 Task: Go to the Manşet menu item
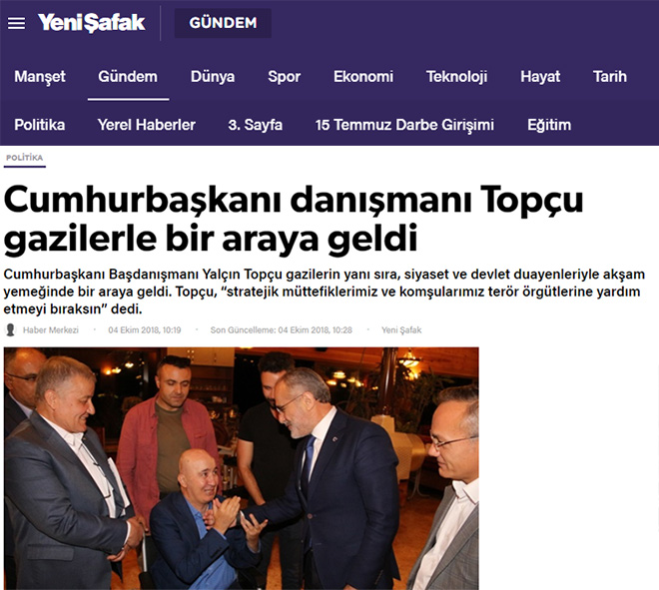pyautogui.click(x=40, y=77)
